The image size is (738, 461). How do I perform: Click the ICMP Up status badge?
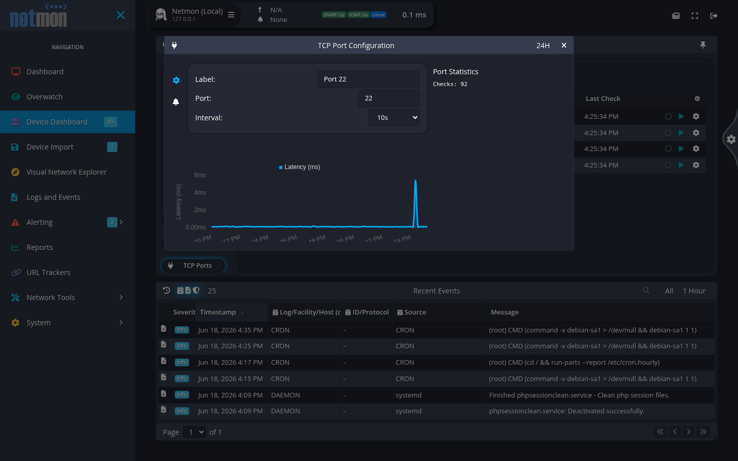[x=358, y=15]
